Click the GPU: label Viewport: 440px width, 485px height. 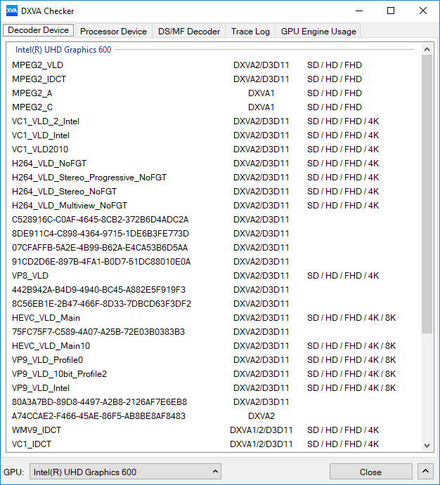point(13,472)
